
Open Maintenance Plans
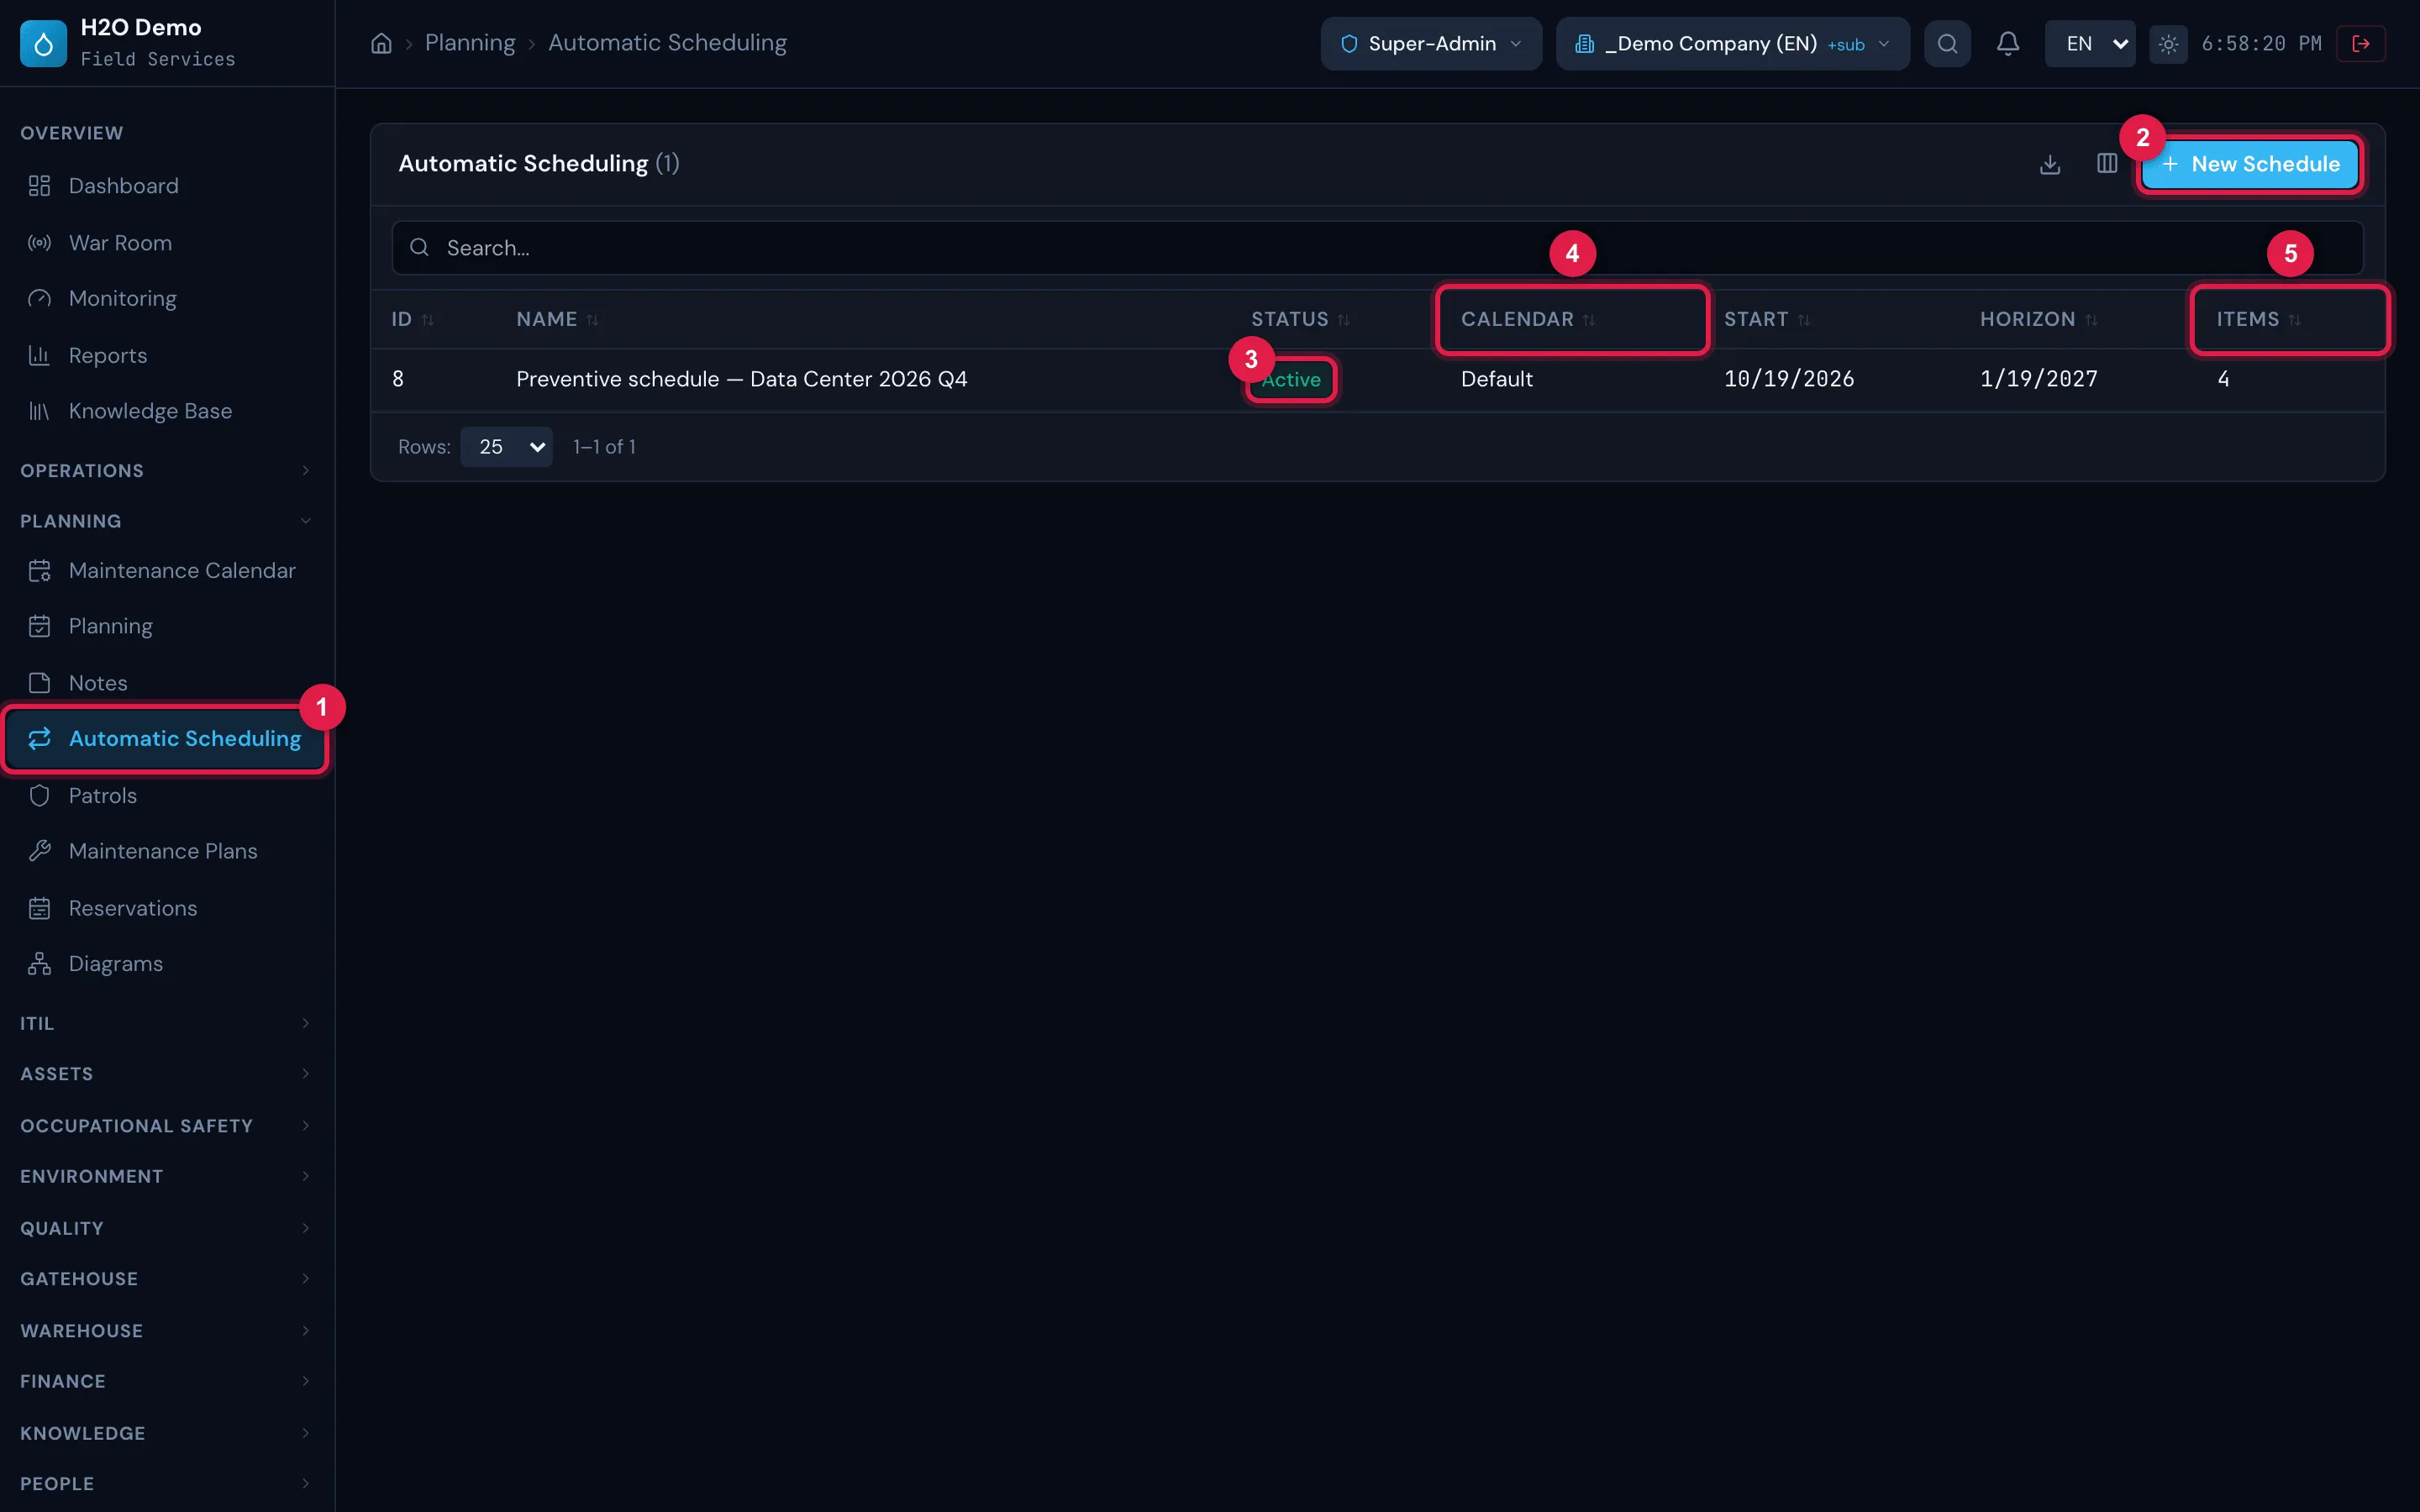click(x=167, y=851)
